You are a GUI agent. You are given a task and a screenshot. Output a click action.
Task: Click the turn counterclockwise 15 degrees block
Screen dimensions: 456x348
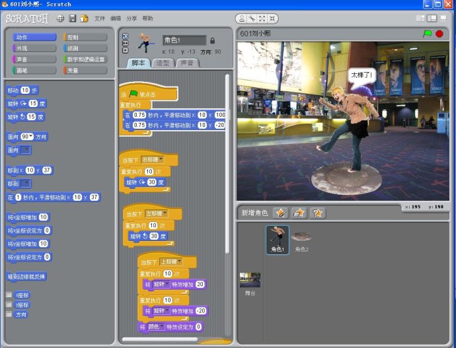click(26, 117)
